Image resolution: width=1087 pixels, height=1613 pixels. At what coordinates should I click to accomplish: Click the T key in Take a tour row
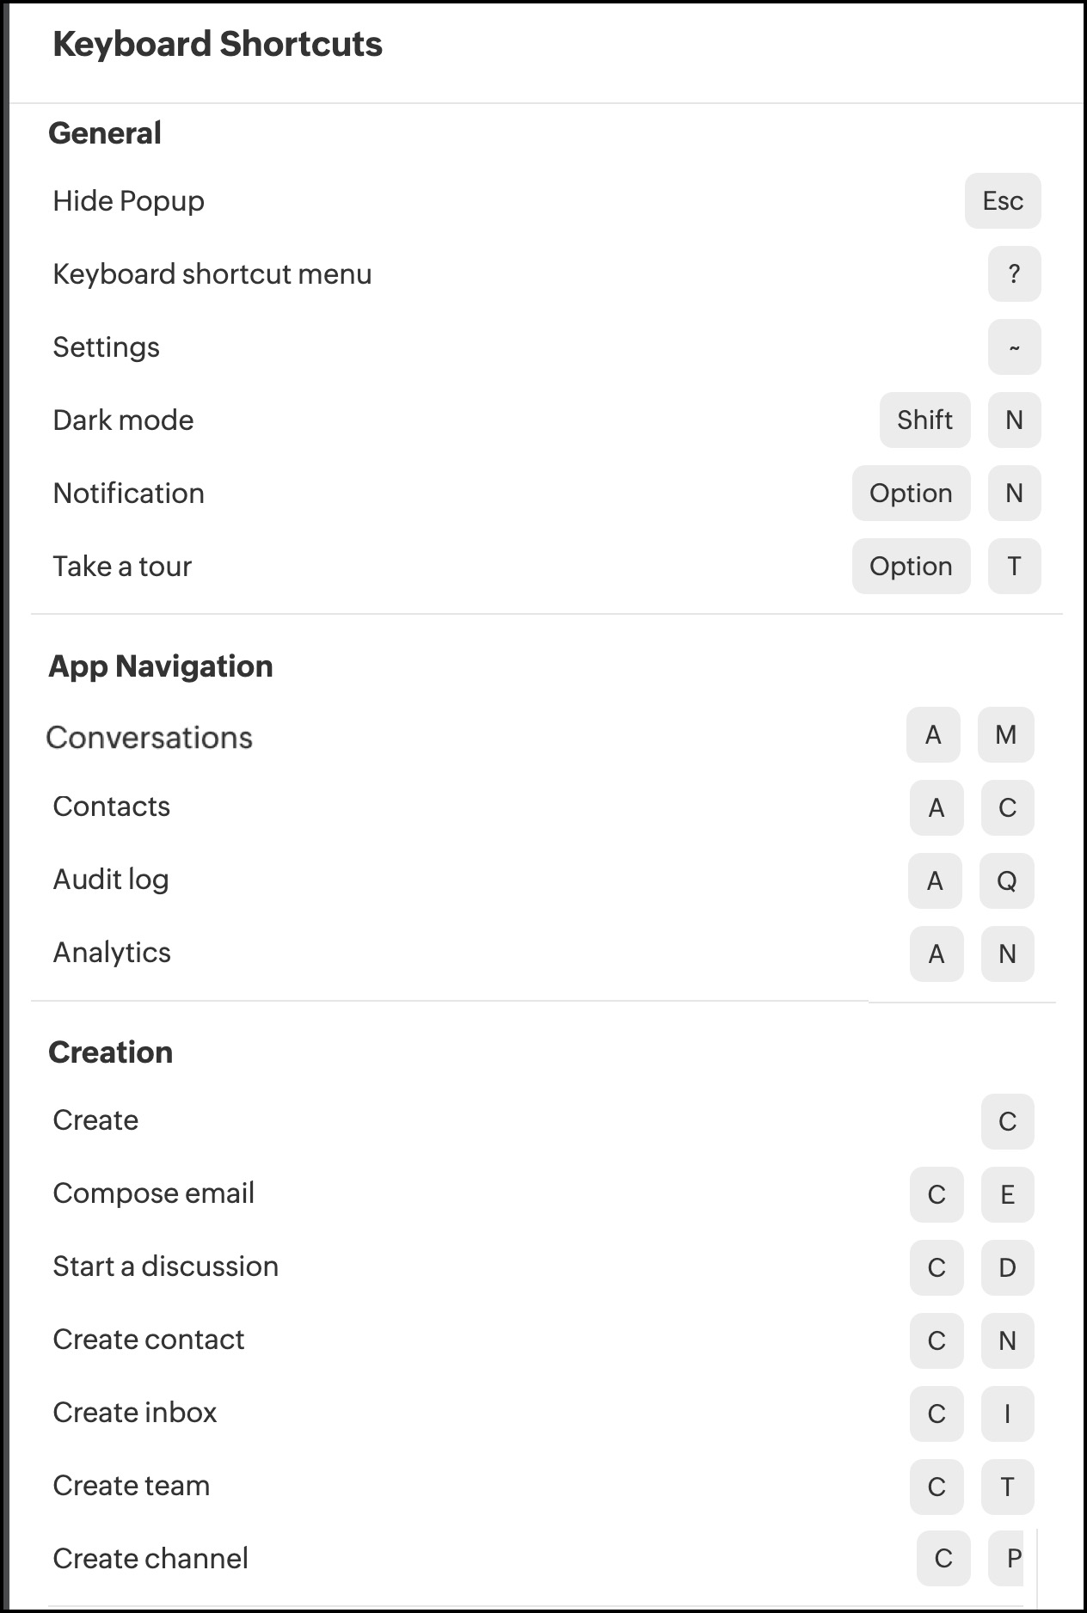point(1014,567)
